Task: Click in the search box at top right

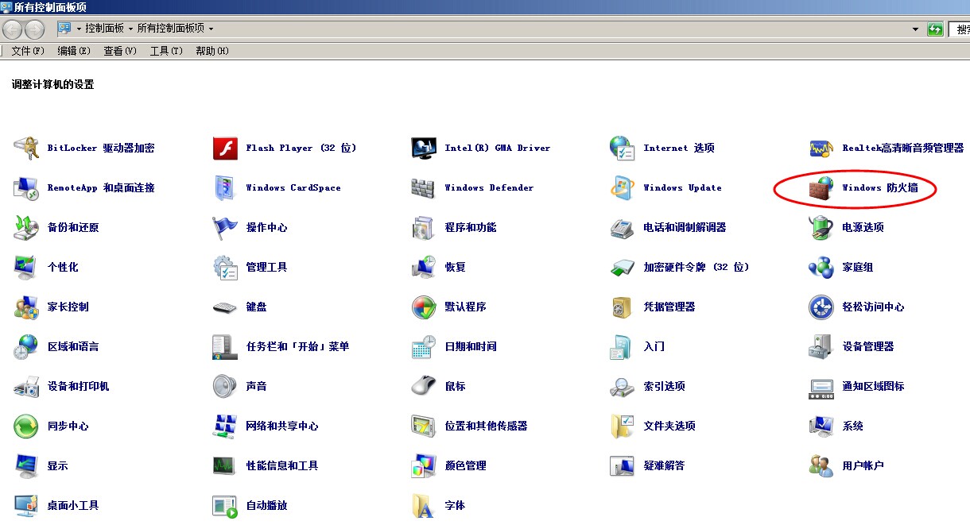Action: point(961,29)
